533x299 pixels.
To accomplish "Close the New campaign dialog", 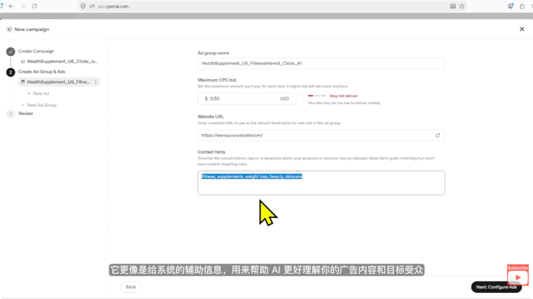I will pos(522,29).
